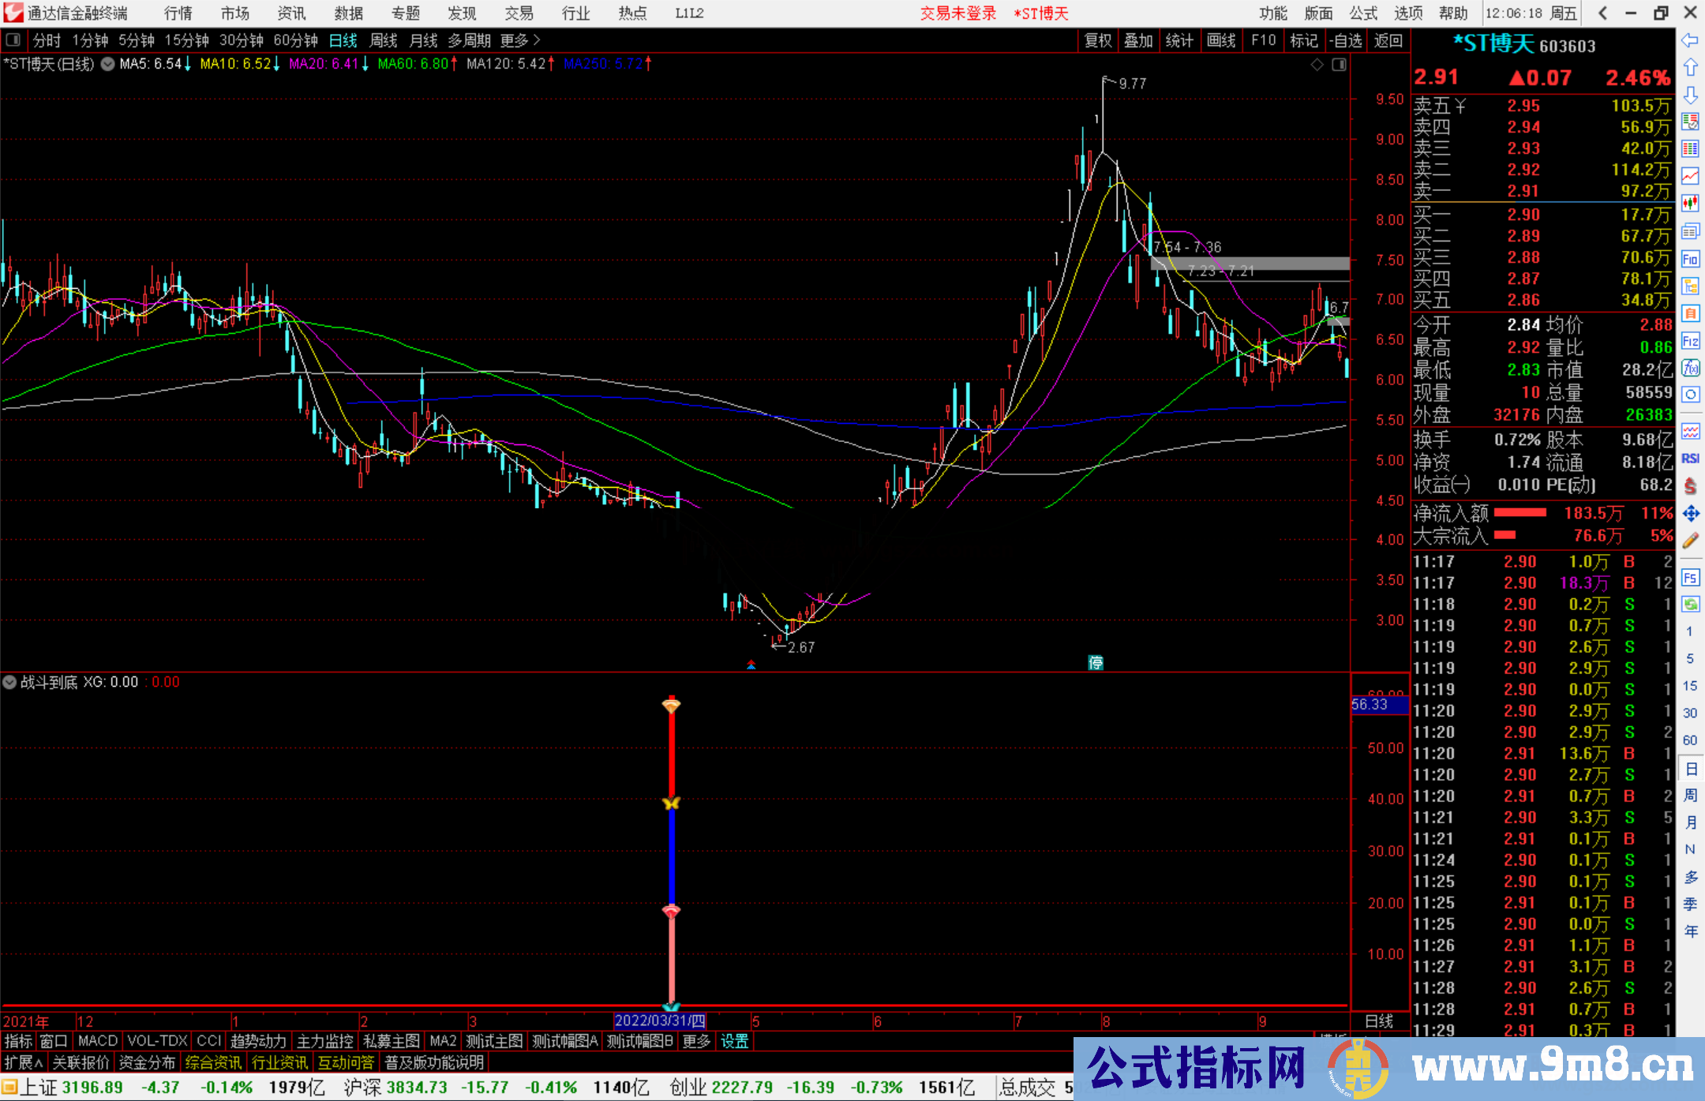The height and width of the screenshot is (1101, 1705).
Task: Toggle the panel layout icon left of 分时
Action: click(13, 40)
